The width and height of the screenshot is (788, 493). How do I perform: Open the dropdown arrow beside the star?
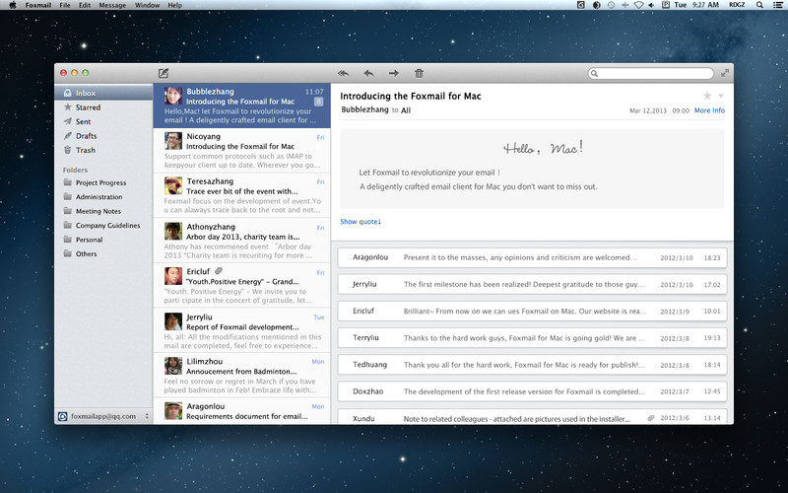tap(721, 96)
